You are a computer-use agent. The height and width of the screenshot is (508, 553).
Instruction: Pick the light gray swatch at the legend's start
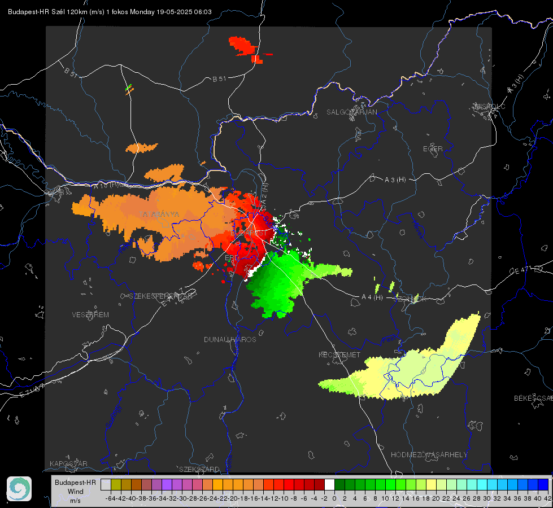(x=106, y=485)
